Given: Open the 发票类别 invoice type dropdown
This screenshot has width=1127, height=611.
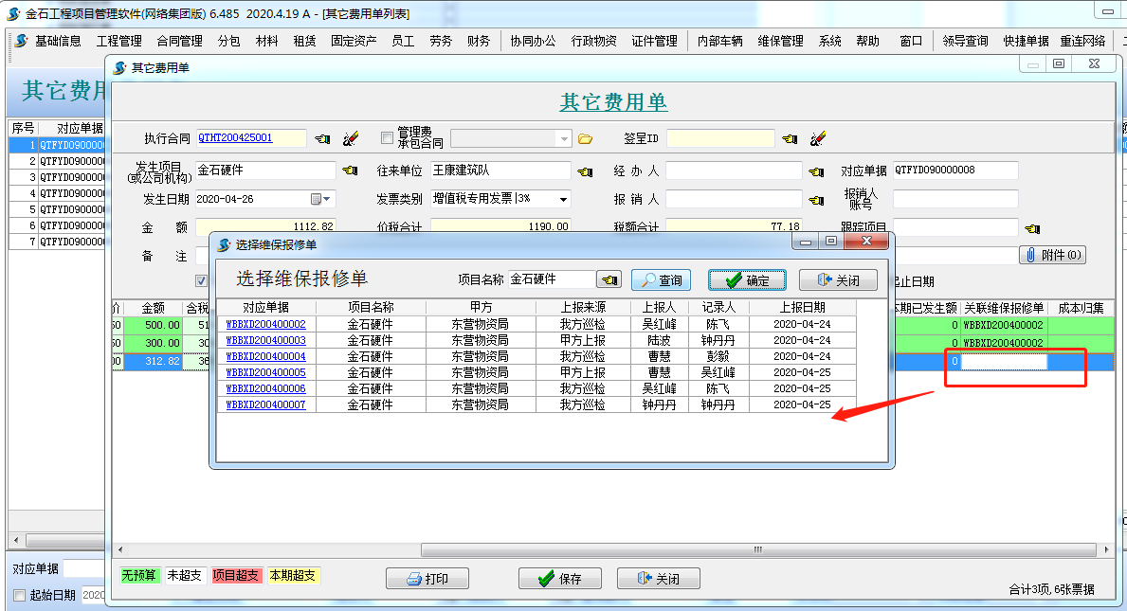Looking at the screenshot, I should point(565,199).
